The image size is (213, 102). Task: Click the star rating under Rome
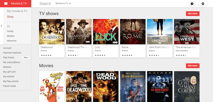127,55
